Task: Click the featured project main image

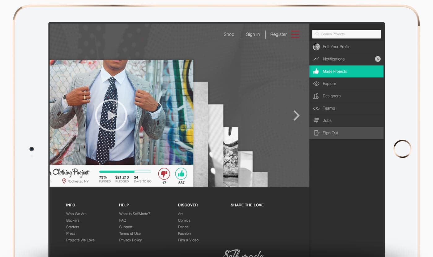Action: (121, 112)
